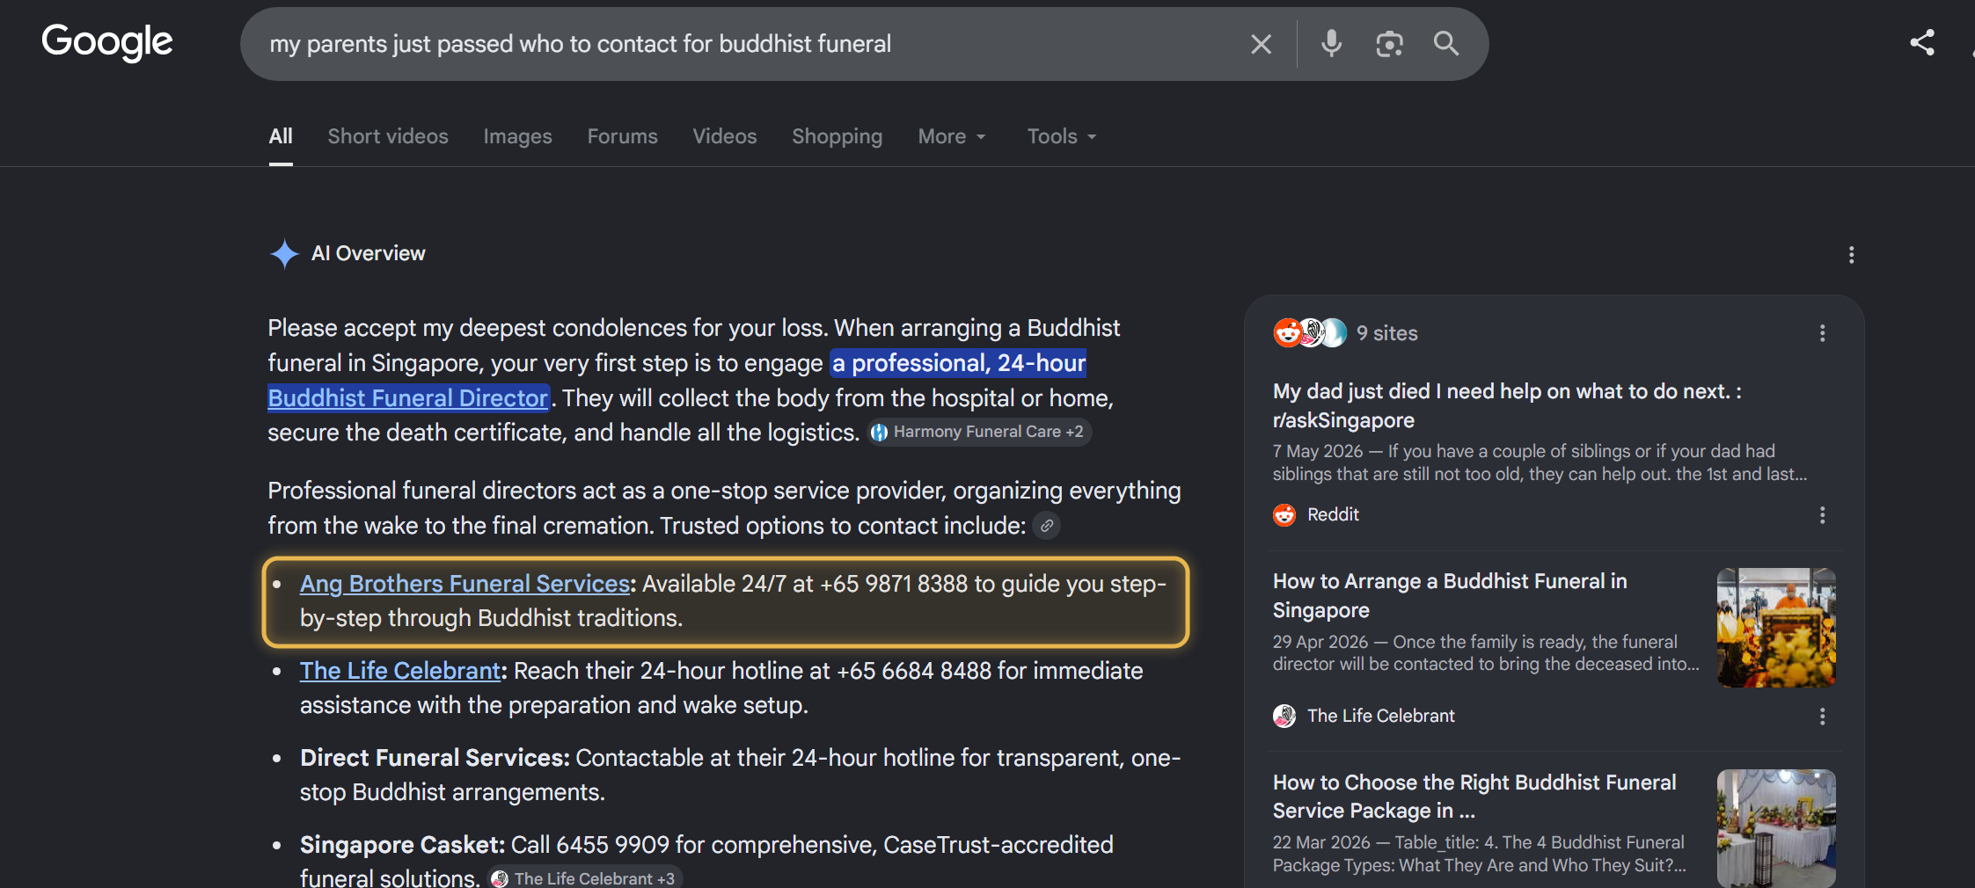Start voice search with microphone icon
The image size is (1975, 888).
(x=1331, y=44)
